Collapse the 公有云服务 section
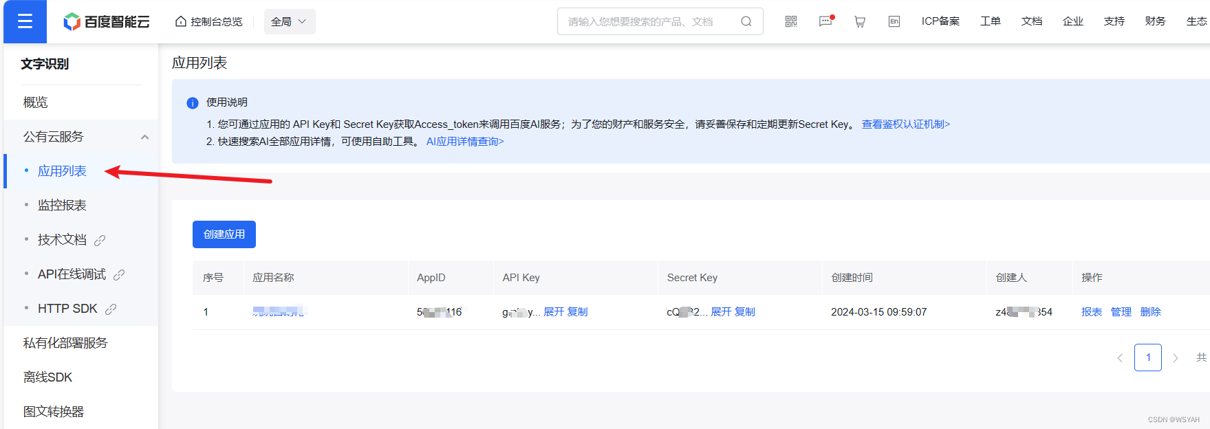 (x=144, y=137)
